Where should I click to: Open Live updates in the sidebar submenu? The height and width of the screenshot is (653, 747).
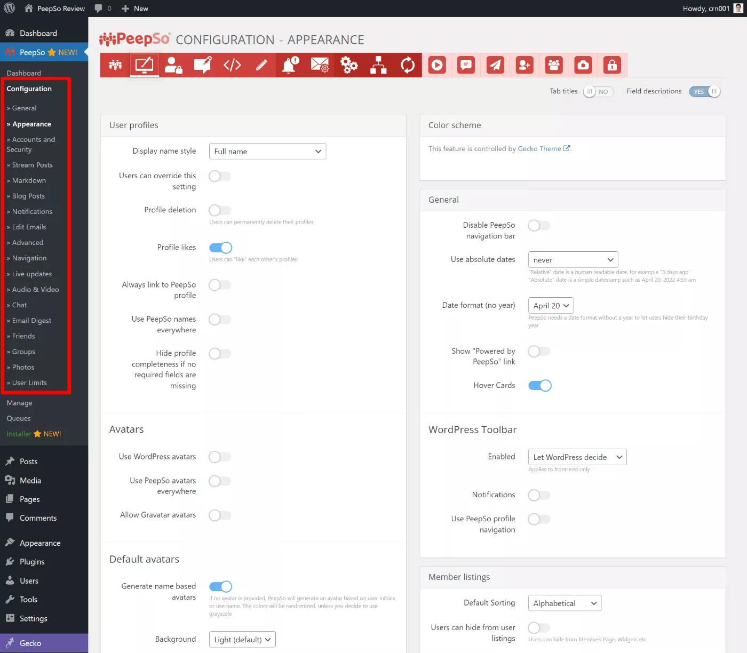(x=32, y=274)
